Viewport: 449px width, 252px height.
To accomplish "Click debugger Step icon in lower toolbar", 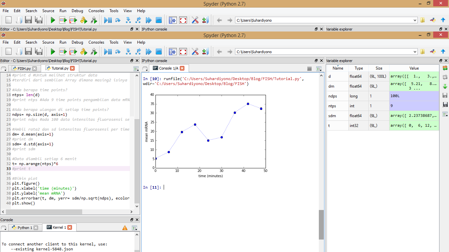I will click(x=118, y=52).
